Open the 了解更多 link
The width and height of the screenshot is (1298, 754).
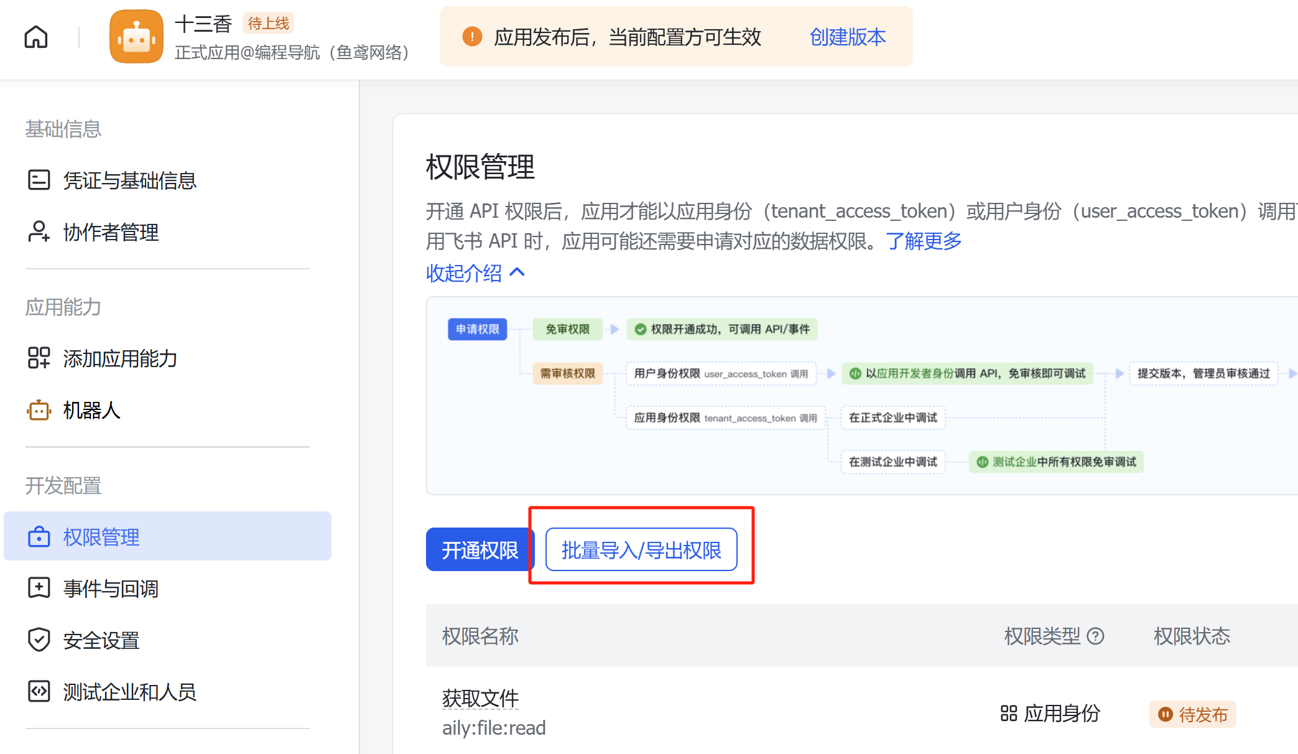tap(924, 241)
